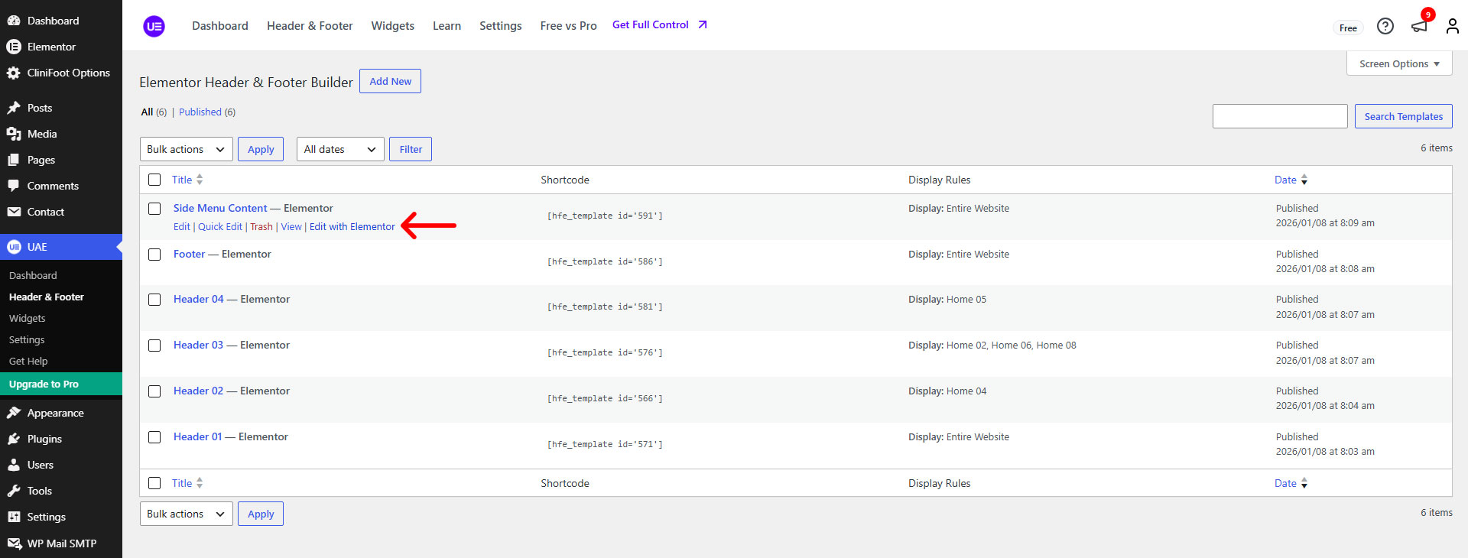1468x558 pixels.
Task: Expand the Screen Options panel
Action: (1399, 63)
